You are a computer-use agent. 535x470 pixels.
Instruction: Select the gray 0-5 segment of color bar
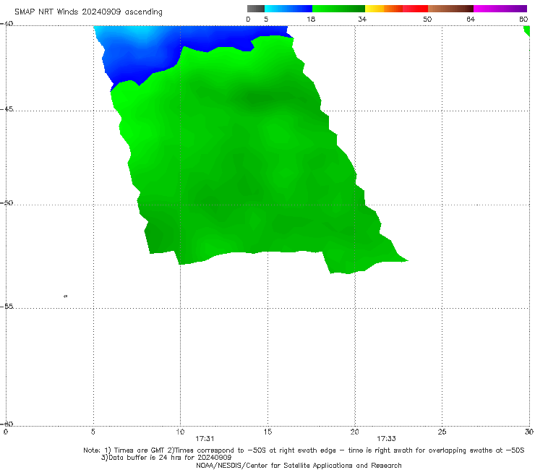point(256,9)
